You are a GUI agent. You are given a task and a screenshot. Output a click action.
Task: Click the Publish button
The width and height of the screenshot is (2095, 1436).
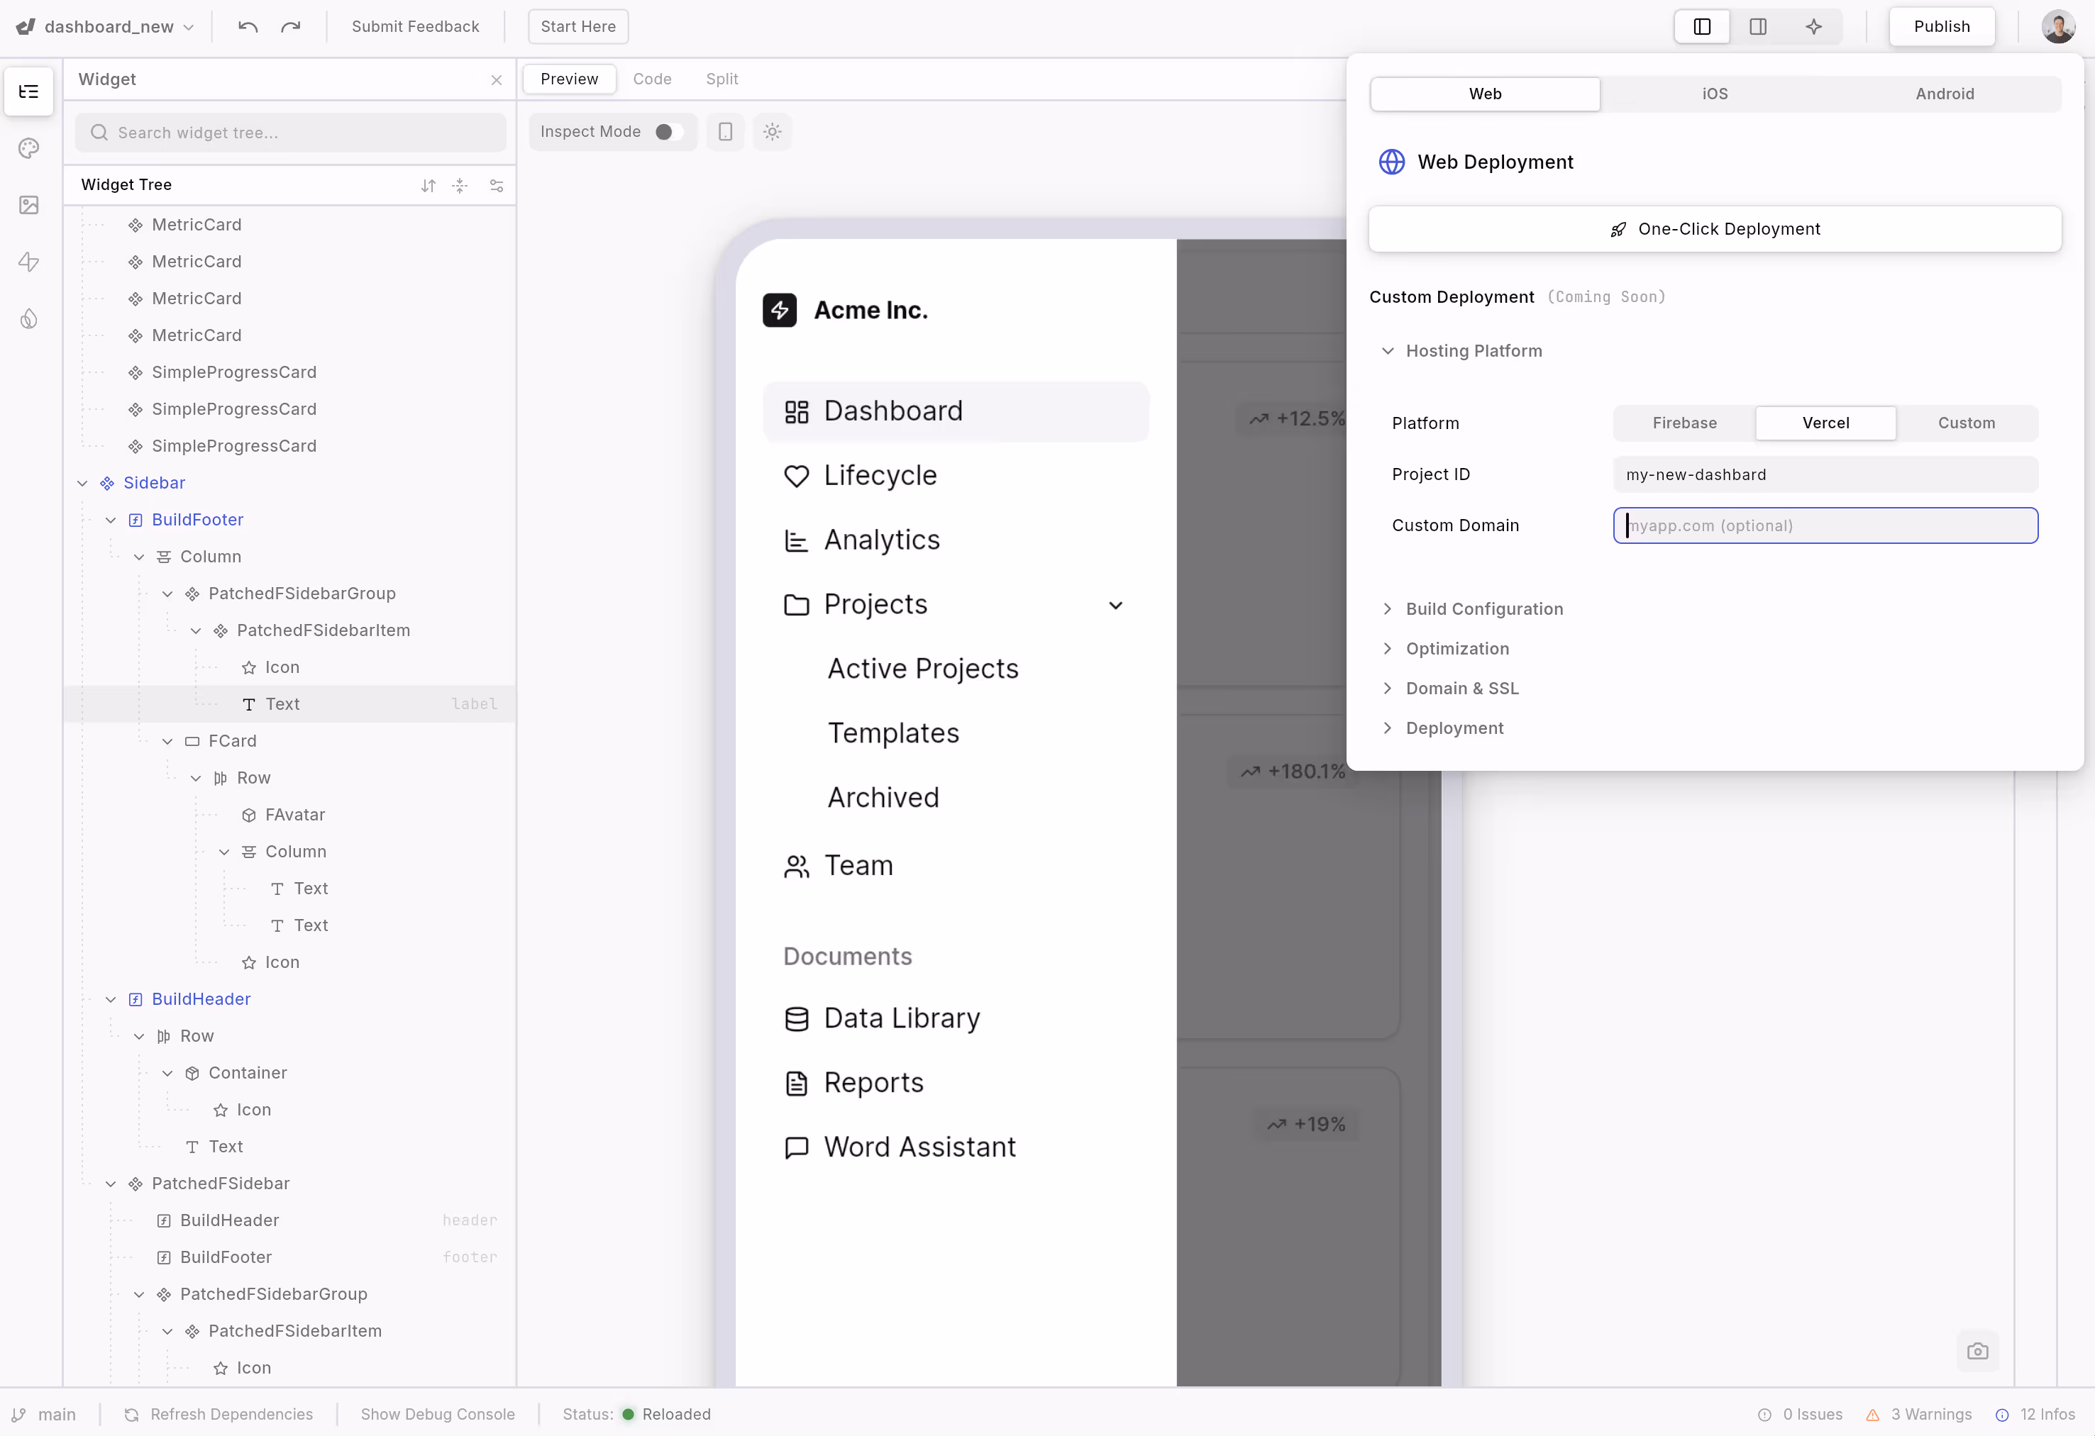(x=1941, y=26)
